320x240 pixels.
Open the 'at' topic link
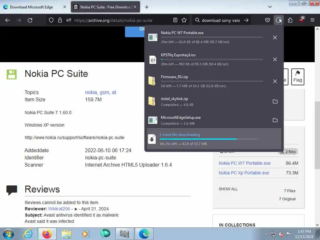click(x=114, y=92)
